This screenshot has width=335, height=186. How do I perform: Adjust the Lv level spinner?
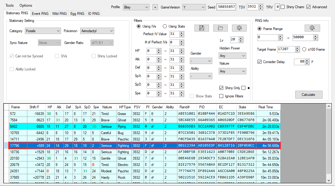[x=241, y=39]
